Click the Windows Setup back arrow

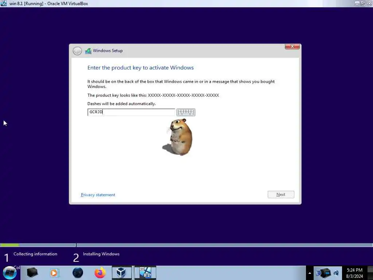[x=77, y=51]
